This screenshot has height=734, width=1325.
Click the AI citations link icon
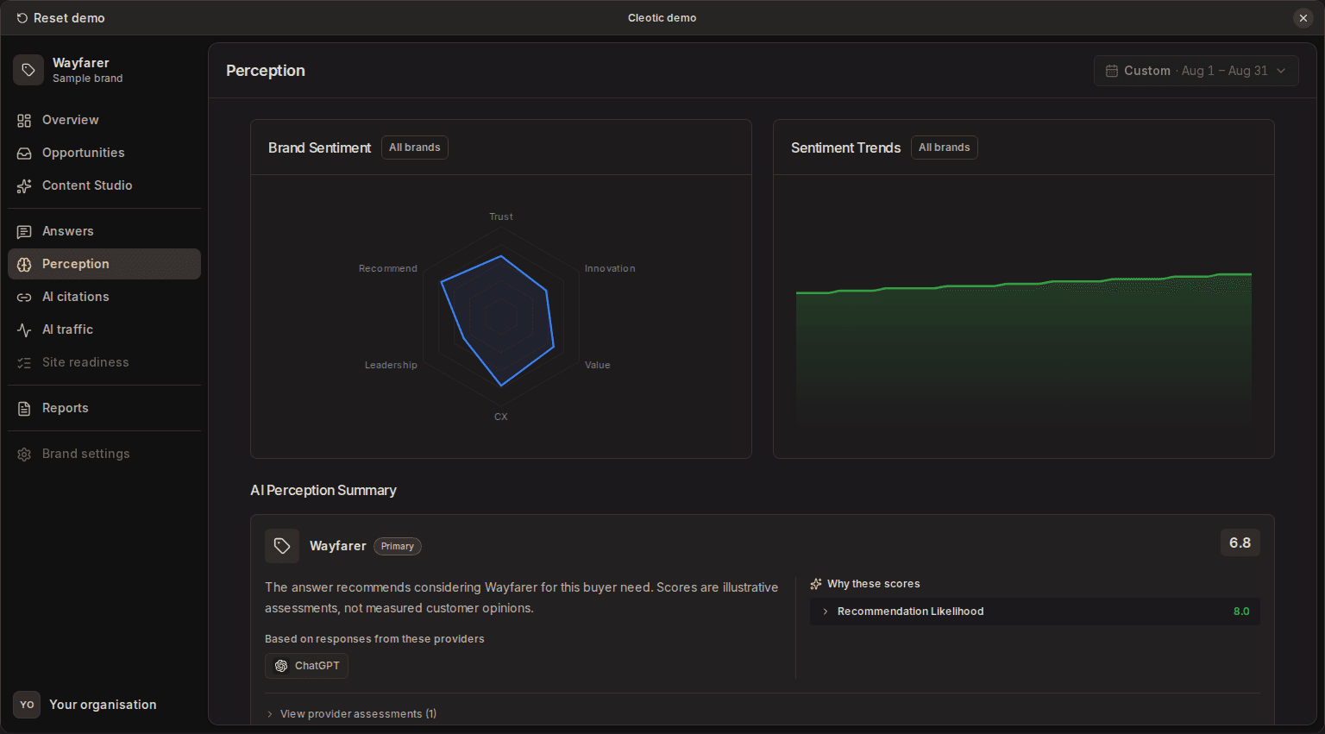24,298
